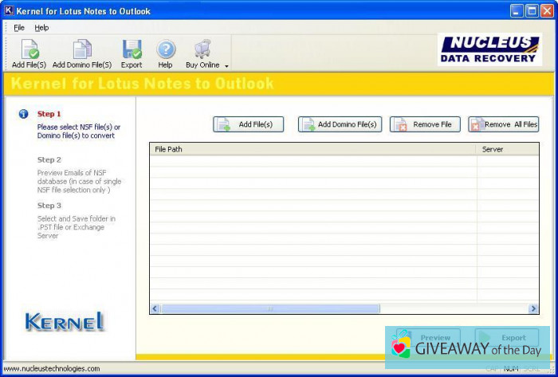Image resolution: width=558 pixels, height=377 pixels.
Task: Click the Buy Online cart icon
Action: click(x=202, y=49)
